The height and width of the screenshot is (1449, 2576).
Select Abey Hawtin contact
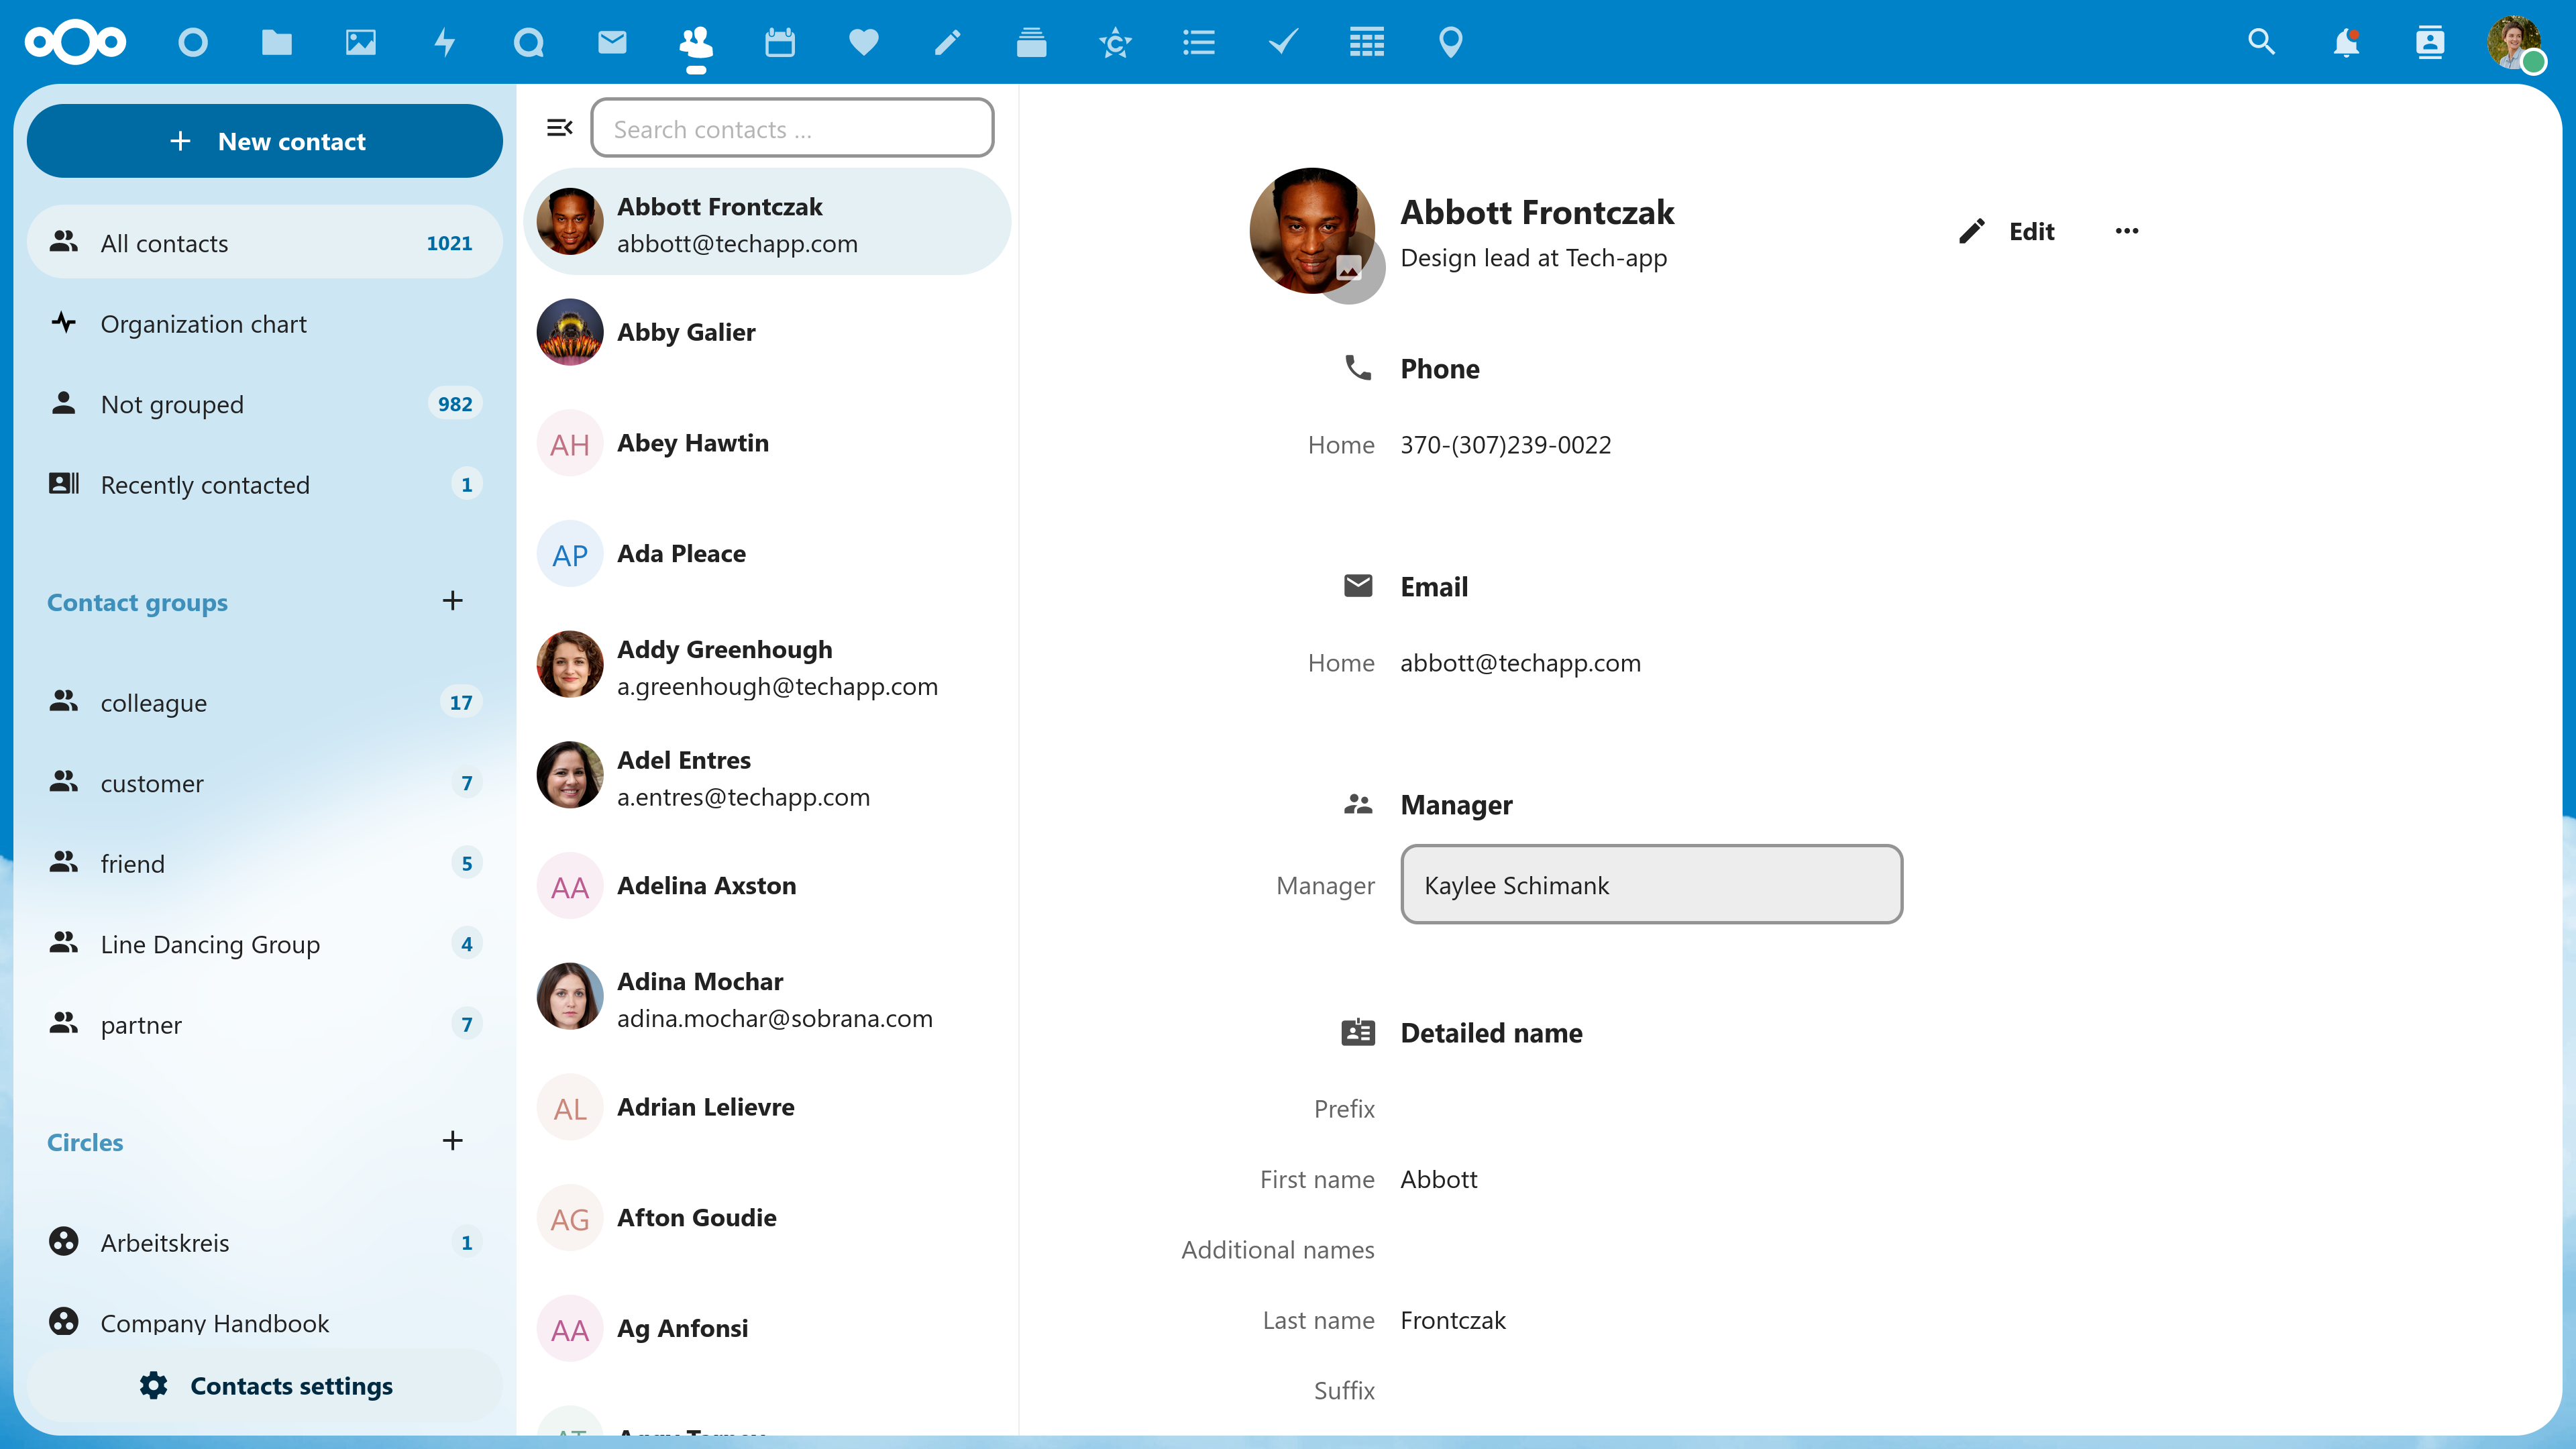[767, 443]
